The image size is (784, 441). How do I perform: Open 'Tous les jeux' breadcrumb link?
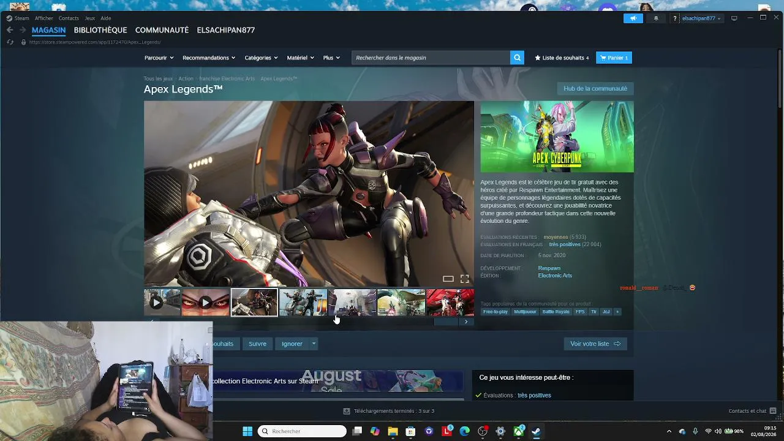(158, 78)
